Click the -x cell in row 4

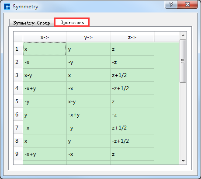(x=88, y=88)
